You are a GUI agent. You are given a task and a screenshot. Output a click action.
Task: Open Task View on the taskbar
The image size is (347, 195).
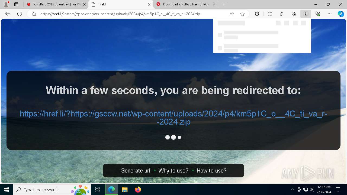pos(98,190)
